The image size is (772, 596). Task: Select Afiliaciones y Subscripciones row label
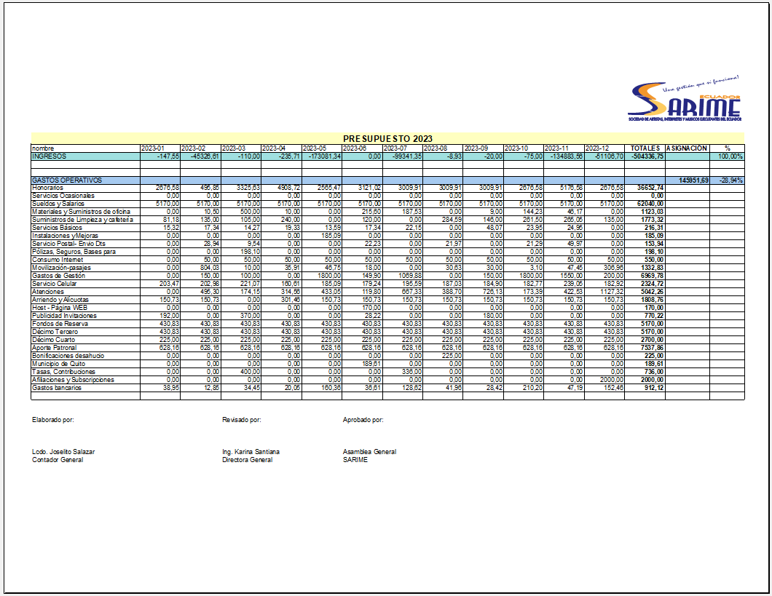click(x=73, y=380)
